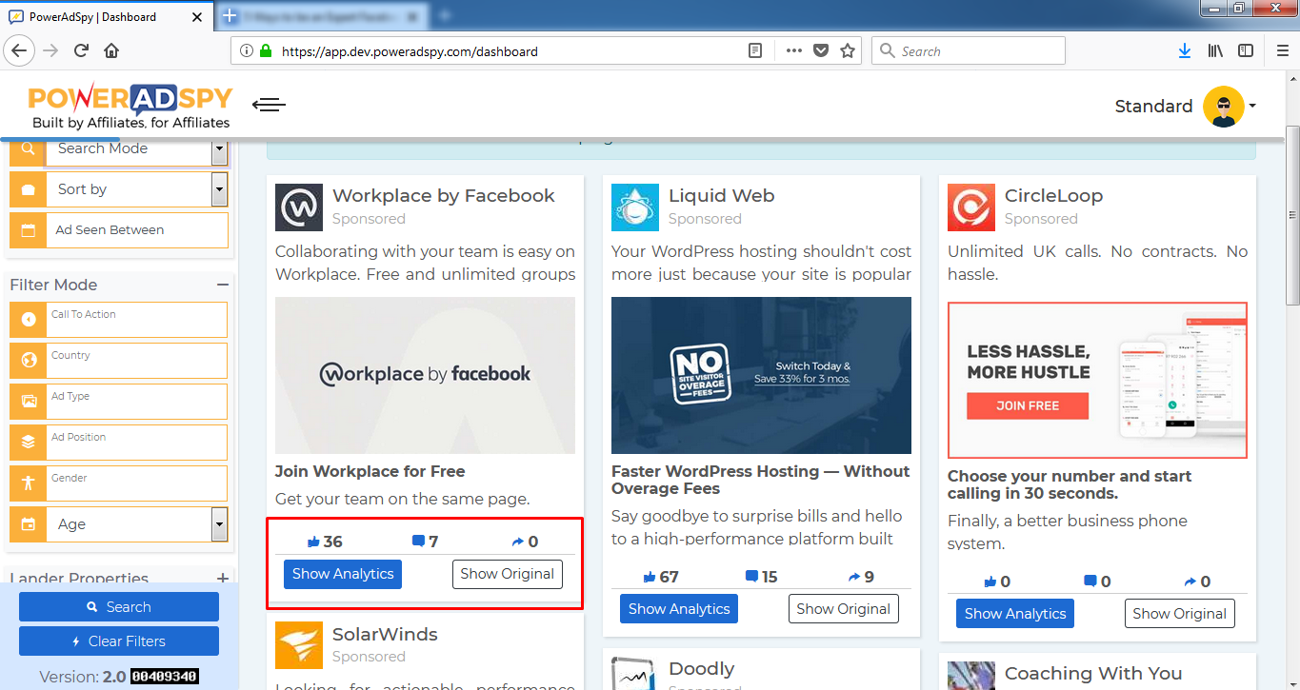Click the Country filter field
The width and height of the screenshot is (1300, 690).
pos(137,361)
